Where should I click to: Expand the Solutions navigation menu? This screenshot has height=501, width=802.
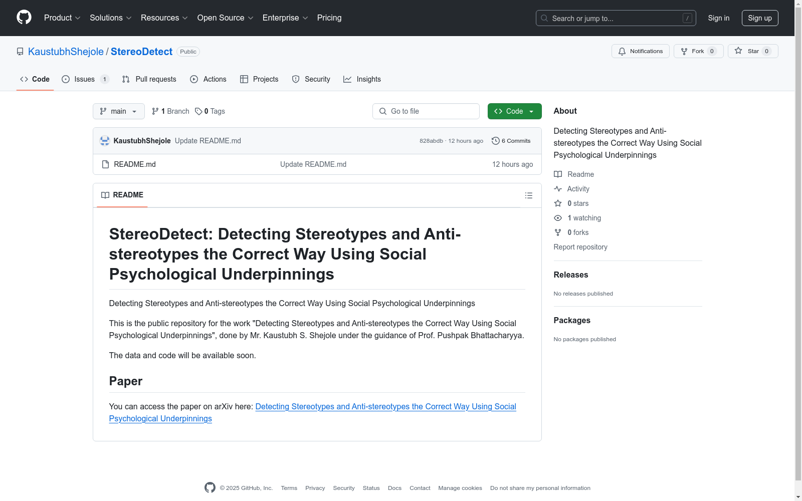click(x=110, y=18)
